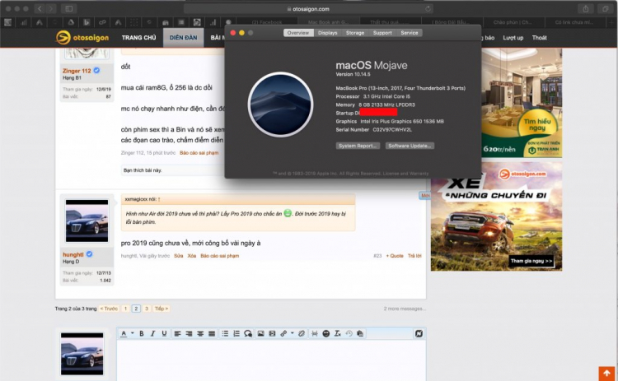Toggle the Safari sidebar
This screenshot has height=381, width=618.
pyautogui.click(x=69, y=9)
